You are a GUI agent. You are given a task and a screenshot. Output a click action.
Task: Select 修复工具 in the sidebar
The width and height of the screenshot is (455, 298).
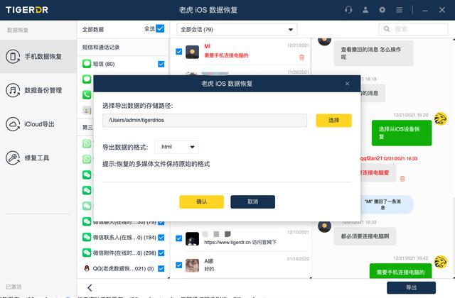click(x=38, y=158)
